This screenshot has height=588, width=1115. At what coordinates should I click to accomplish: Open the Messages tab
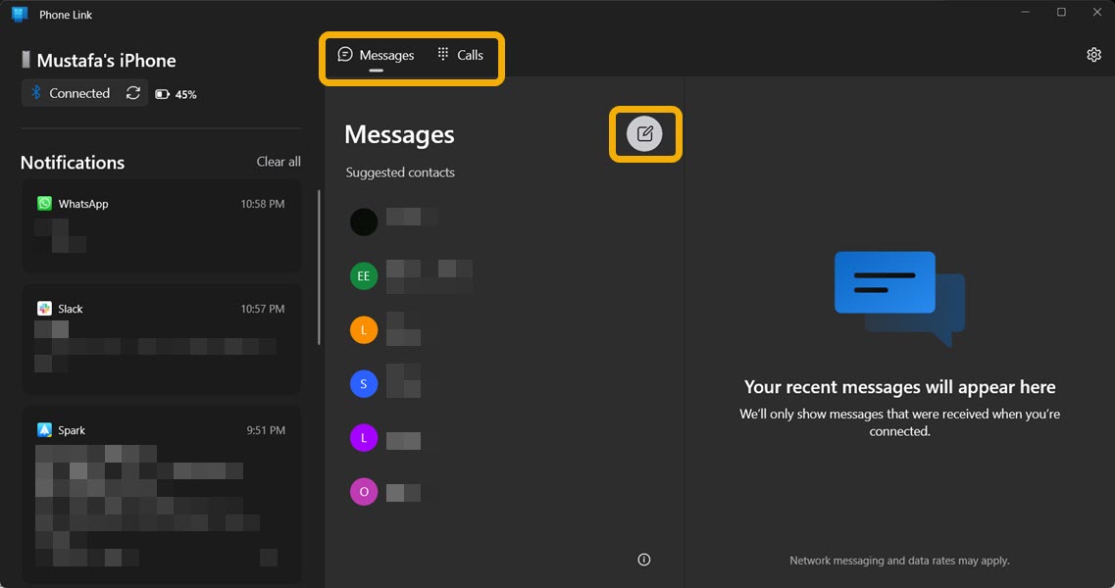(x=376, y=55)
